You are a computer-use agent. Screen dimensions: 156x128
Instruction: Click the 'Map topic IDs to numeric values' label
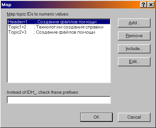tap(38, 14)
